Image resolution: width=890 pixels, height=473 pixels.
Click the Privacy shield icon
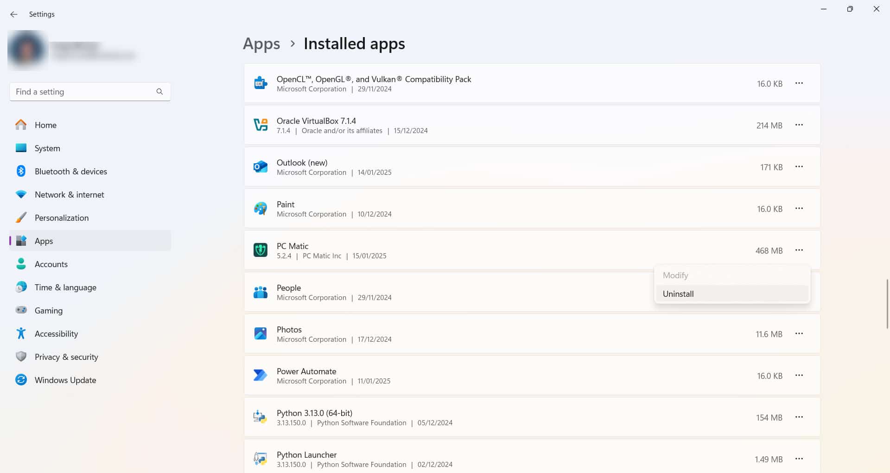click(x=21, y=357)
